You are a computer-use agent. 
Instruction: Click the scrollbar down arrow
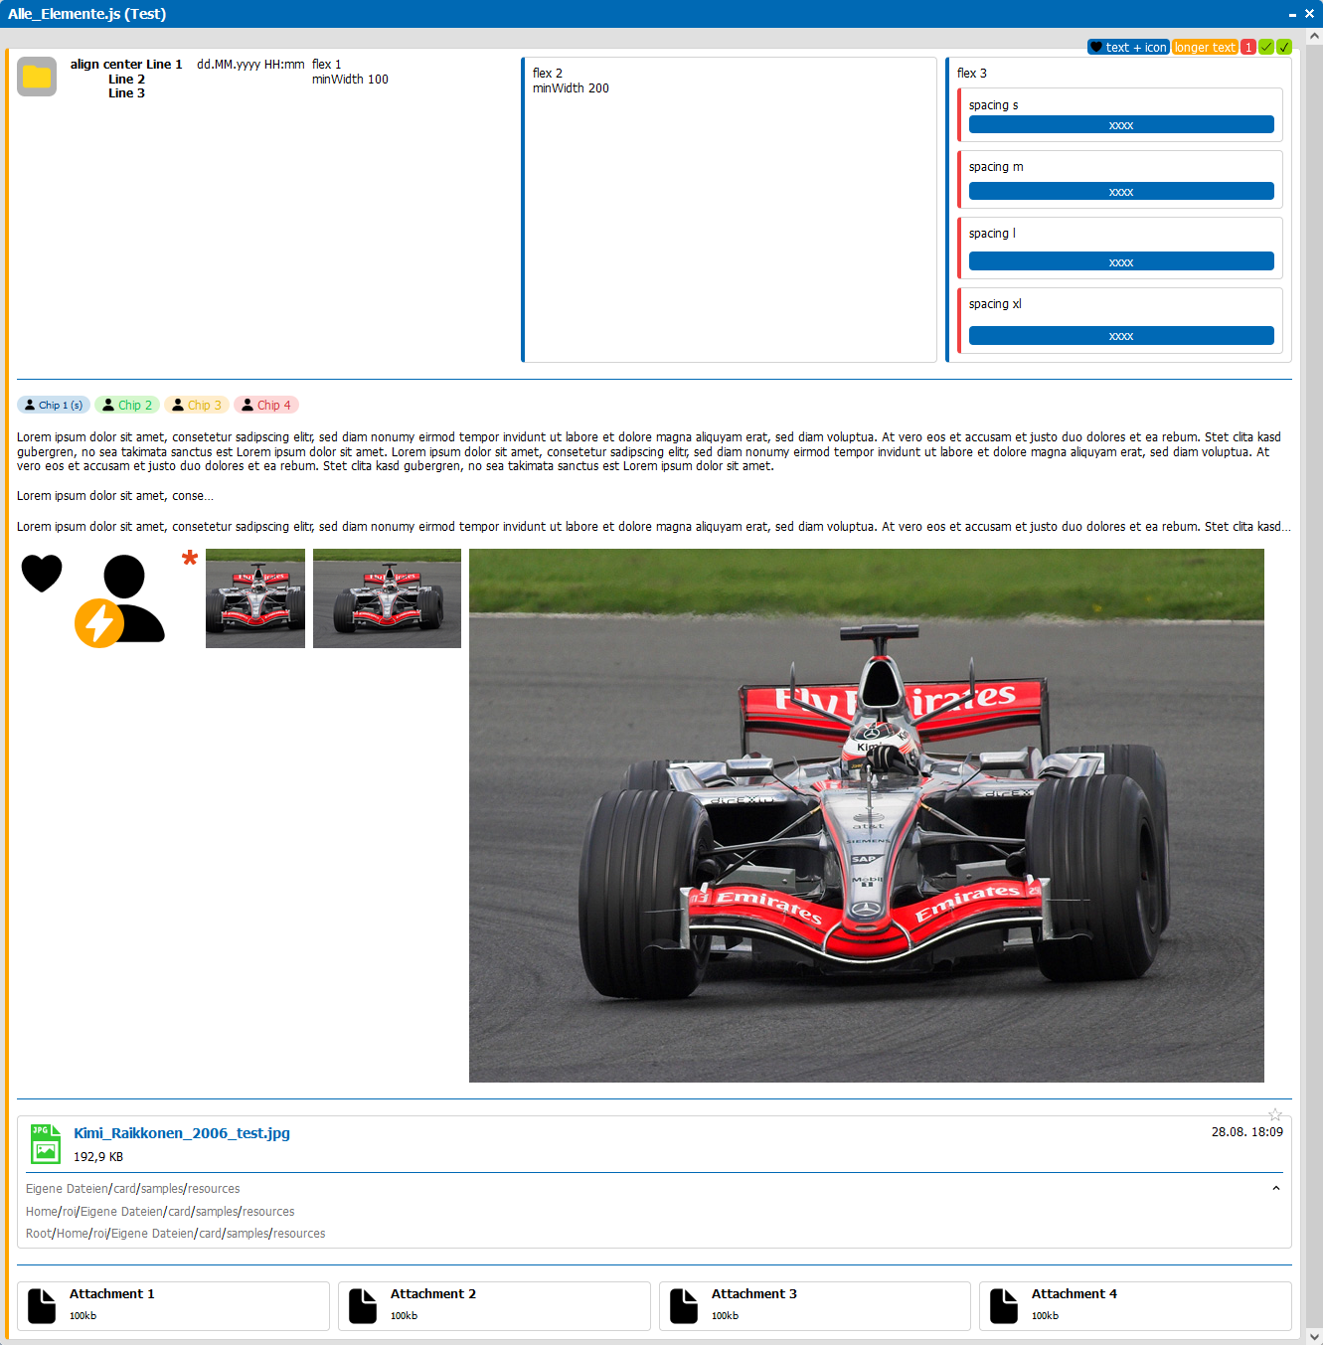coord(1314,1336)
